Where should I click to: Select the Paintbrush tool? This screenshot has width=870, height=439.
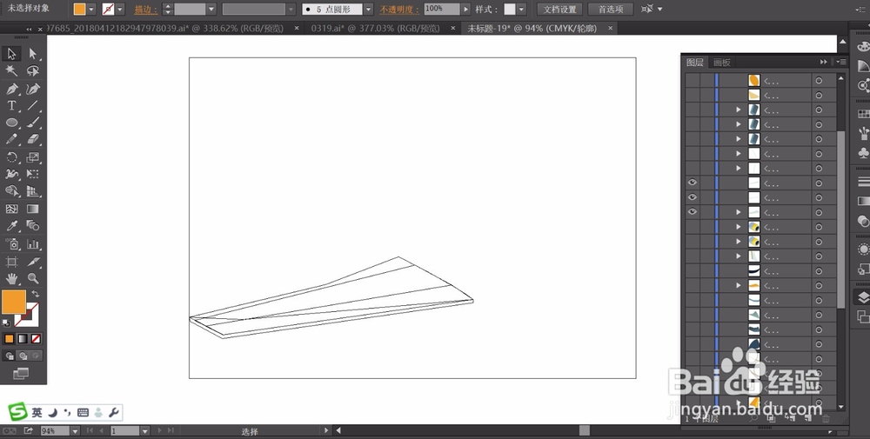[33, 123]
